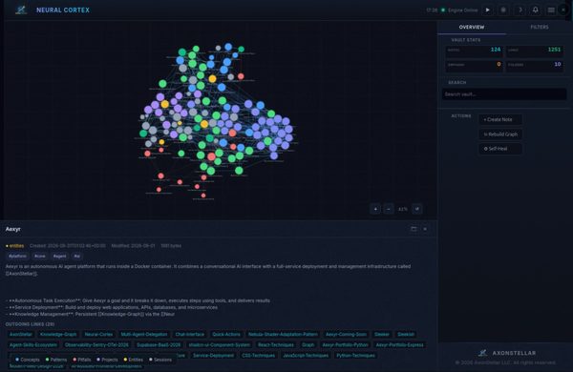This screenshot has width=573, height=372.
Task: Click the Sessions legend entry
Action: point(160,360)
